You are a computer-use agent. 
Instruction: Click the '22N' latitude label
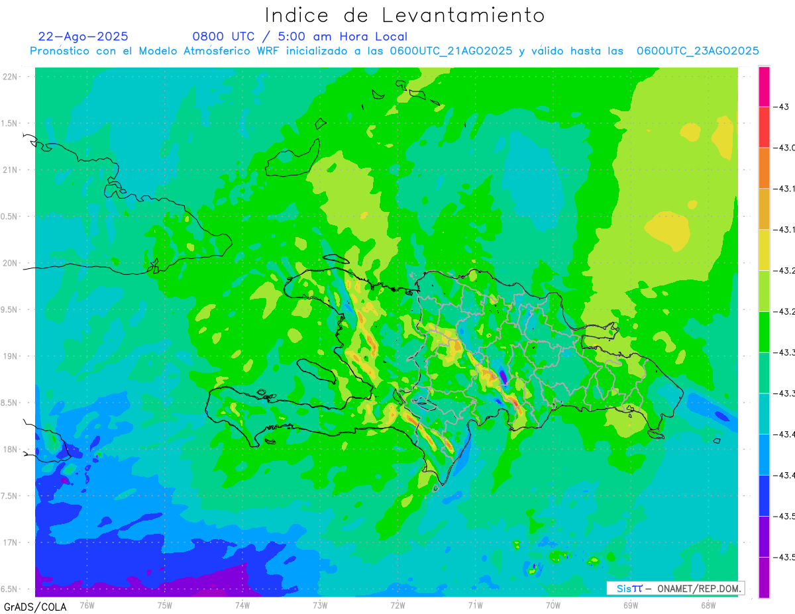click(x=10, y=77)
